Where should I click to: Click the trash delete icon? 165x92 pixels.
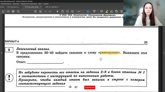121,11
